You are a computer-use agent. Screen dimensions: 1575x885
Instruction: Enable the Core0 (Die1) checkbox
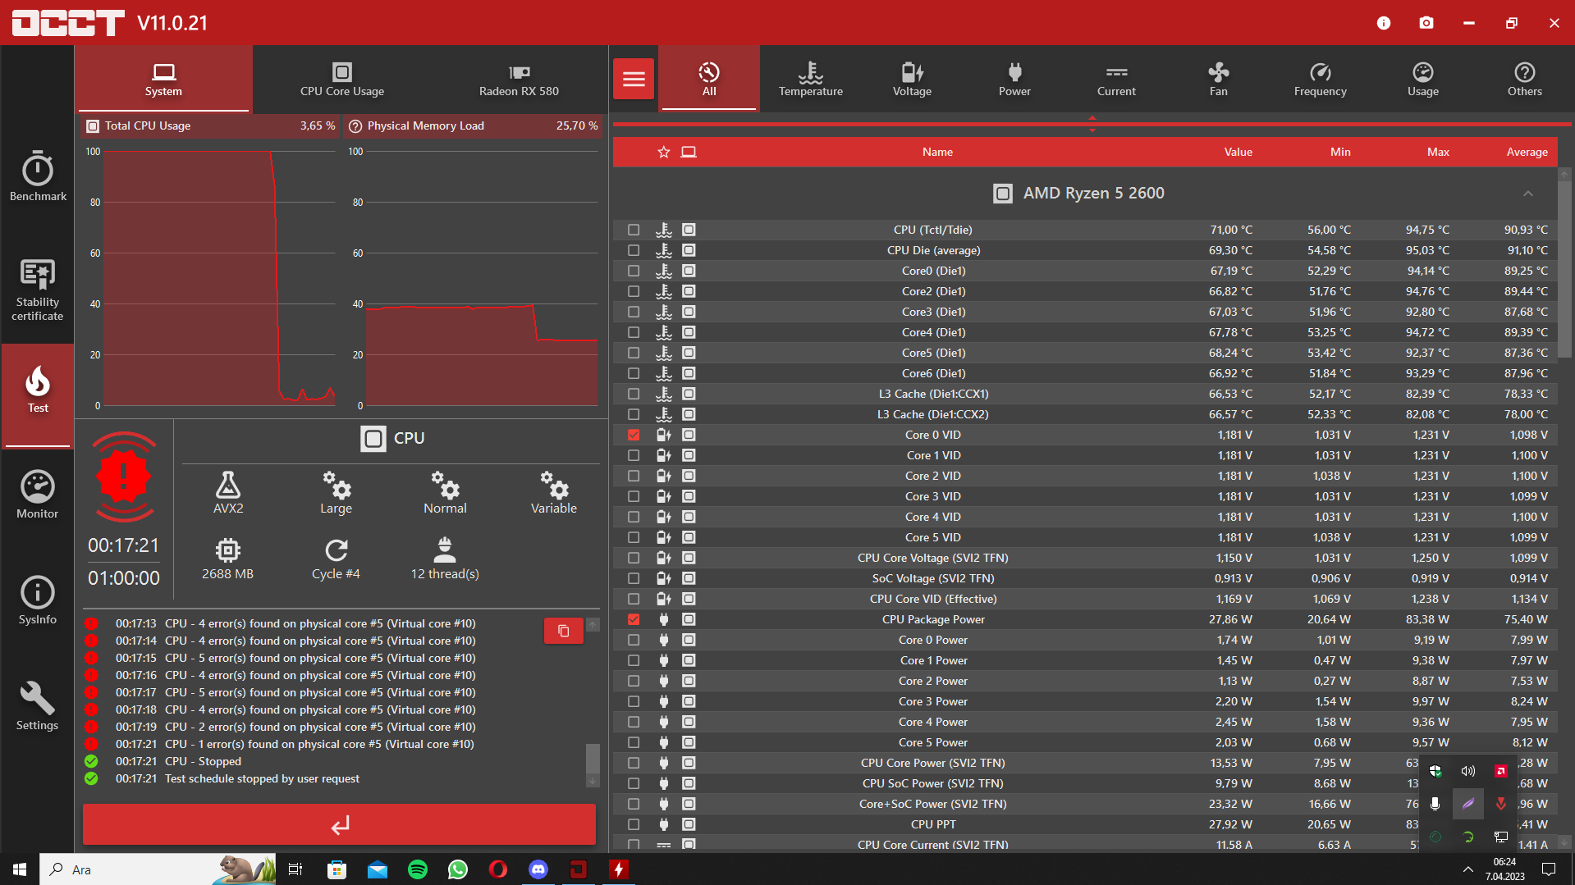pos(634,271)
